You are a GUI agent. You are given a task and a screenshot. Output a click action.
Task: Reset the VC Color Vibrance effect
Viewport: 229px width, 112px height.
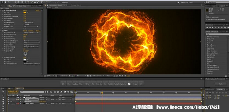(x=25, y=10)
